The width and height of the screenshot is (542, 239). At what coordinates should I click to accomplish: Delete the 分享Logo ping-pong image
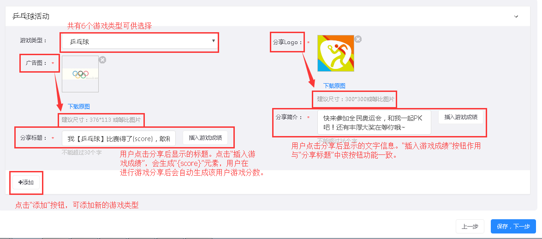[358, 39]
